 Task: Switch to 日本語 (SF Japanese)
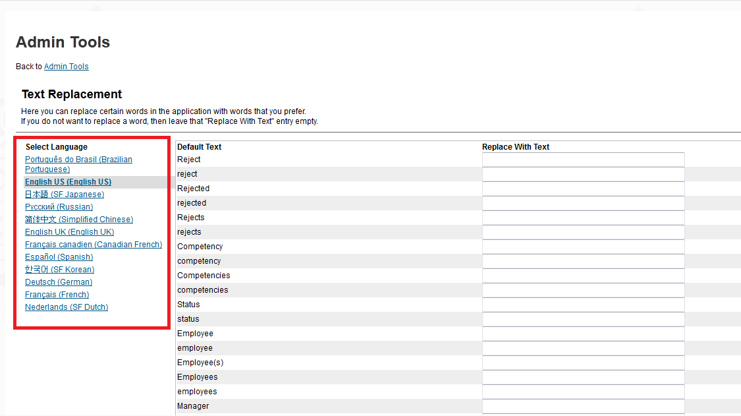(x=65, y=194)
